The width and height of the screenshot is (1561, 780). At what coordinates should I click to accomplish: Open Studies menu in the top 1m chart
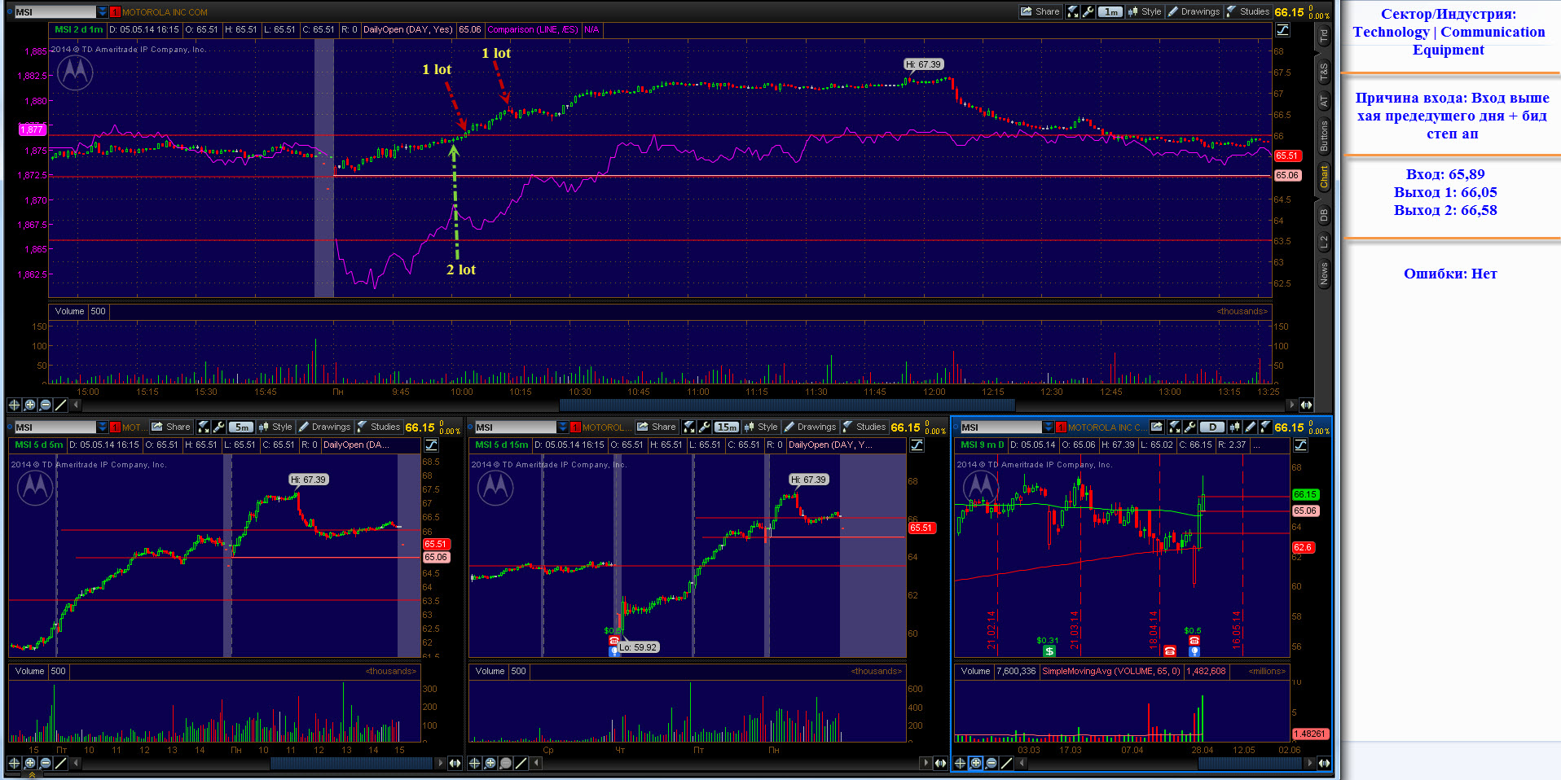[1247, 11]
